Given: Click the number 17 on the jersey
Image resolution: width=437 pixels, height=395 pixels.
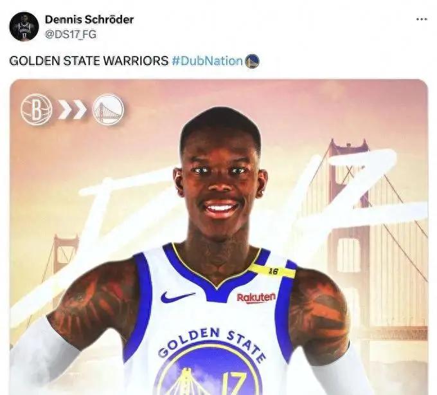Looking at the screenshot, I should (233, 383).
